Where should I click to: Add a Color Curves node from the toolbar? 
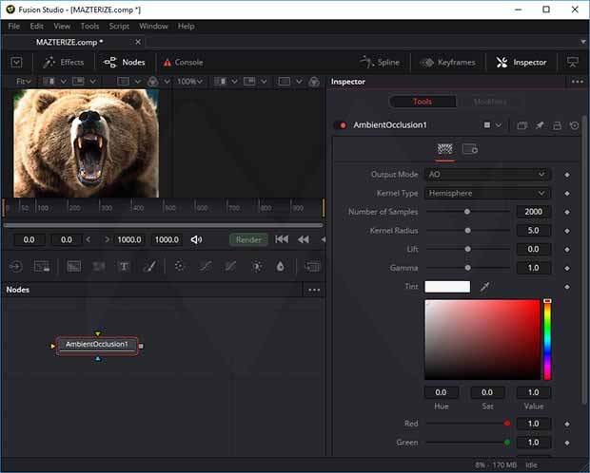click(206, 266)
